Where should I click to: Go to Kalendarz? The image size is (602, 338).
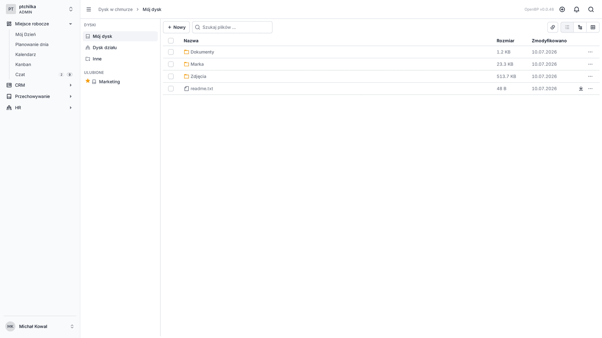(26, 54)
